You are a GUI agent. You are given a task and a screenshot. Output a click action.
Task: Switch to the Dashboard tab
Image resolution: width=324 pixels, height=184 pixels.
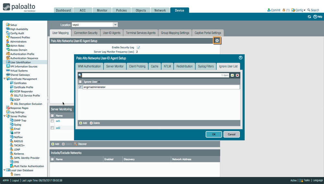(63, 10)
